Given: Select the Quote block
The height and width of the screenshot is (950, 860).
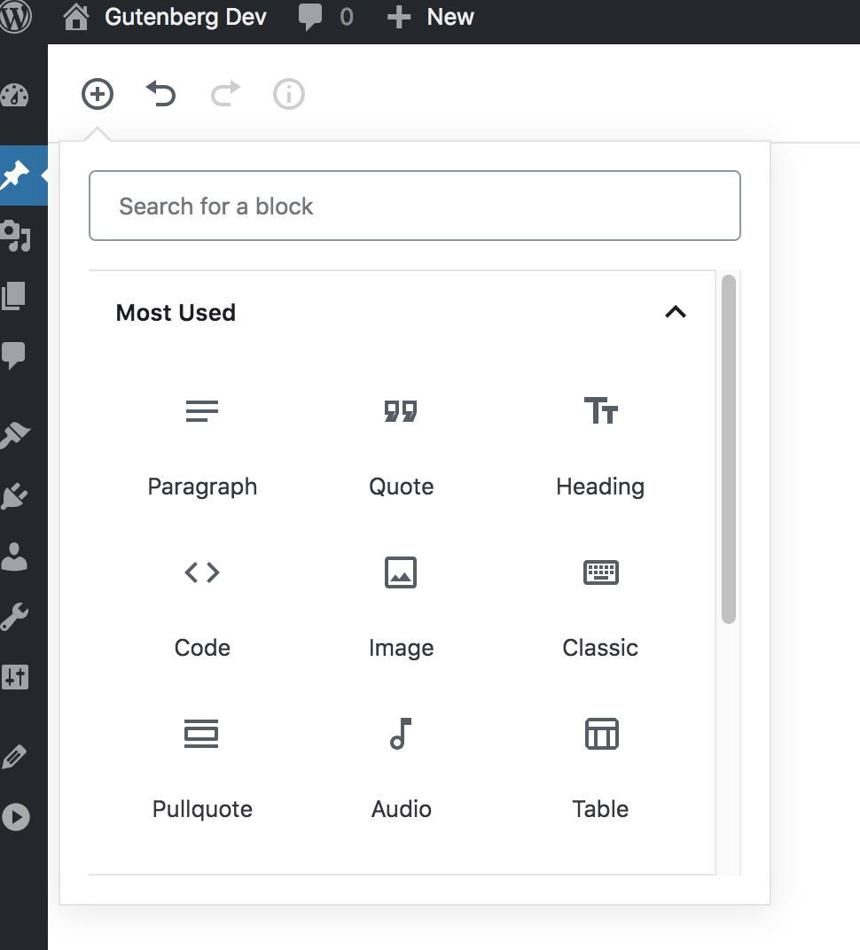Looking at the screenshot, I should tap(401, 448).
